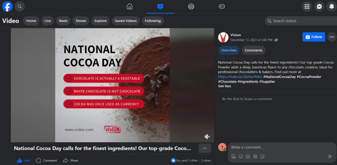
Task: Open the Menu grid icon
Action: pos(307,7)
